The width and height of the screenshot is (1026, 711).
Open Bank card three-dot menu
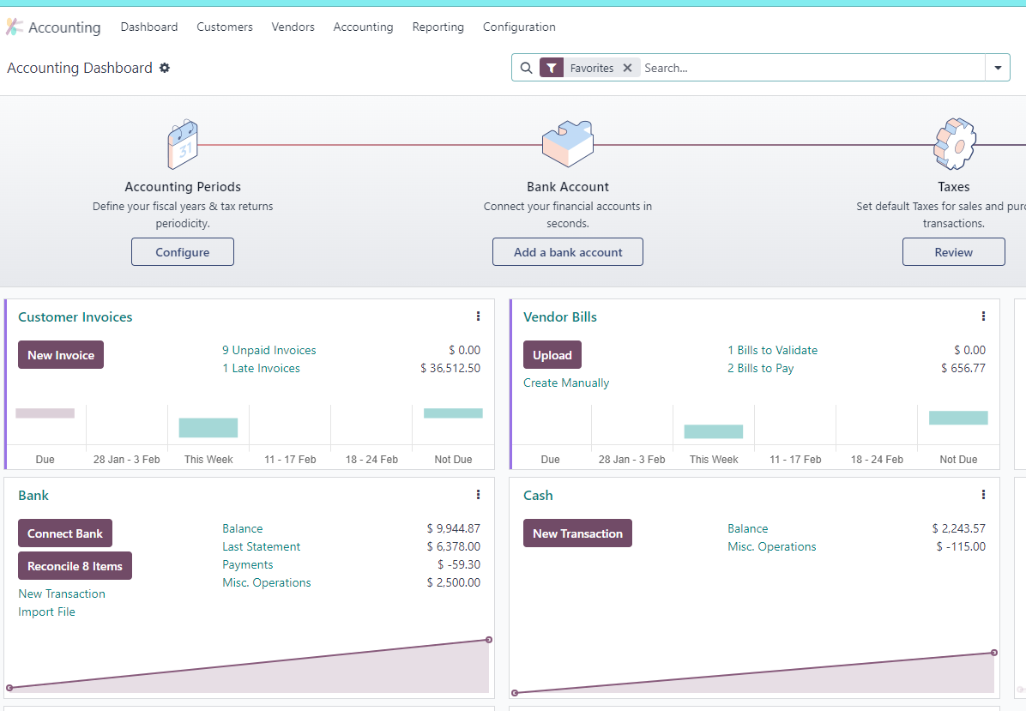point(479,495)
